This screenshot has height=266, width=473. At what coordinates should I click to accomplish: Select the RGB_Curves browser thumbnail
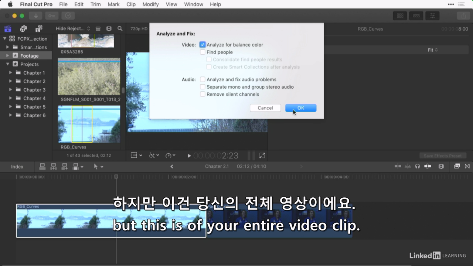coord(89,124)
